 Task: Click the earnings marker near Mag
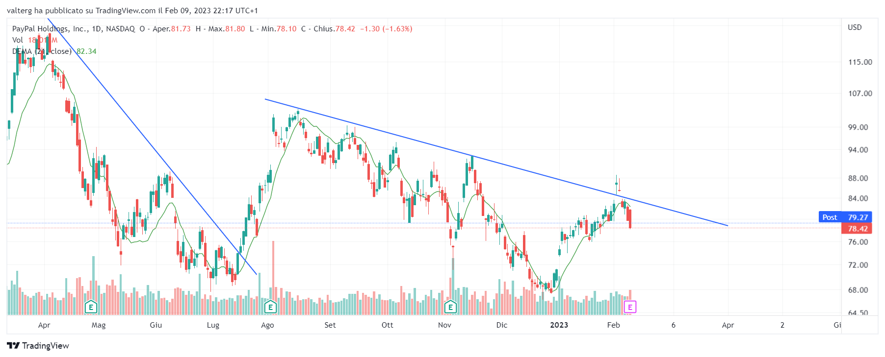point(91,308)
